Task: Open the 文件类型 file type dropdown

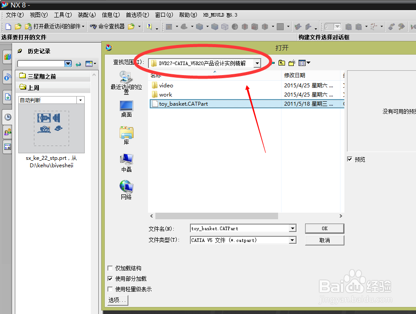Action: pos(292,240)
